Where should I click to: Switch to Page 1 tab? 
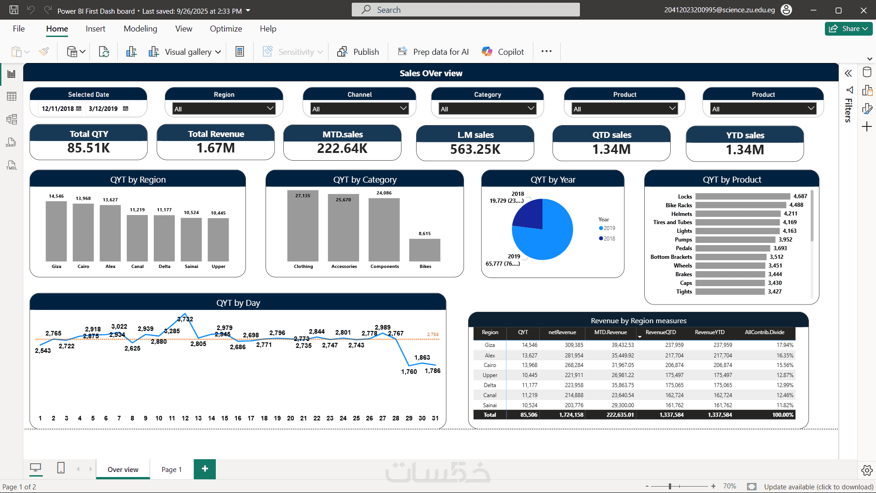pos(172,469)
